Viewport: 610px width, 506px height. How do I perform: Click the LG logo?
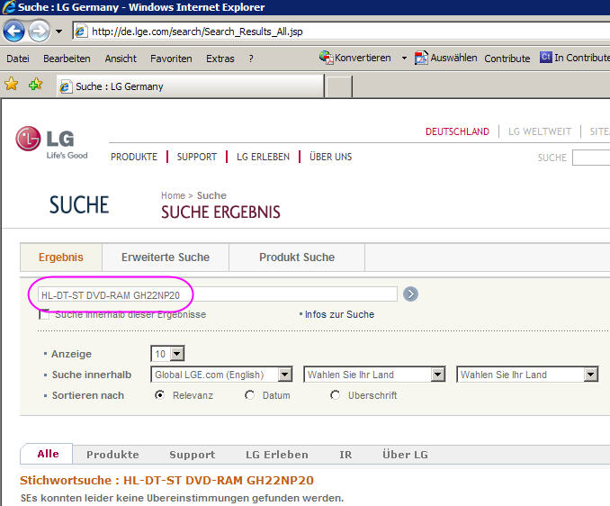point(51,142)
